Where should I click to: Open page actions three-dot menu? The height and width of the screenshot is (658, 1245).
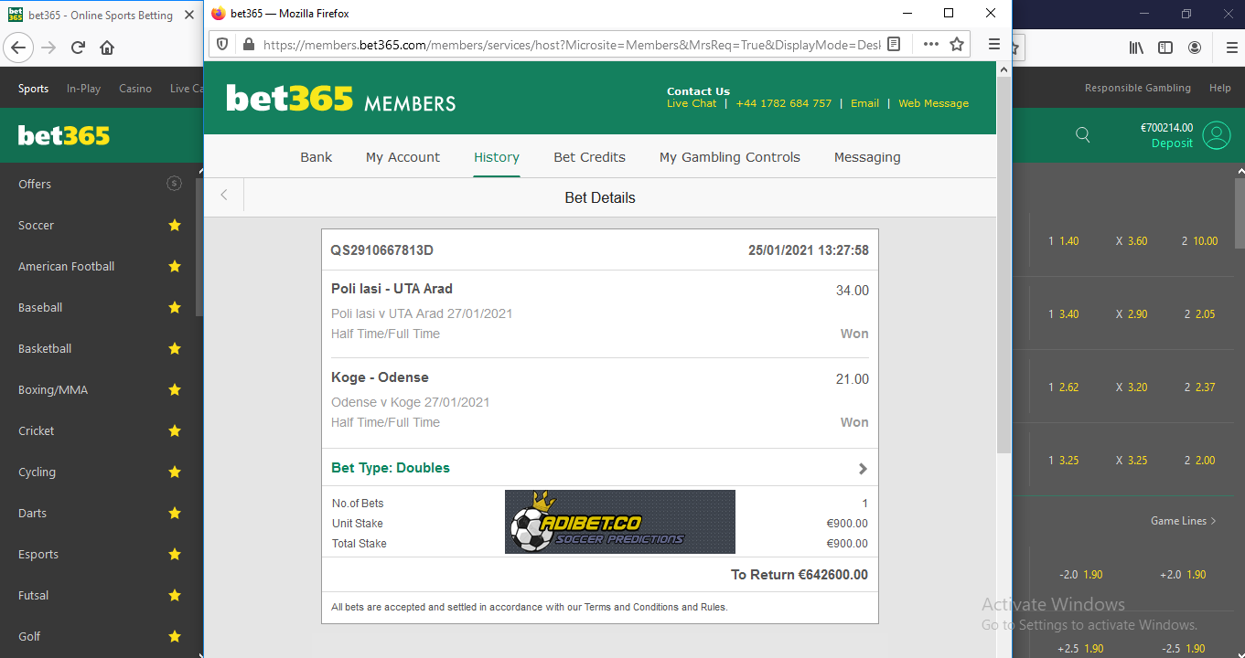(931, 44)
